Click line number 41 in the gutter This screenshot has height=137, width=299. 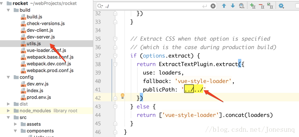[x=98, y=89]
